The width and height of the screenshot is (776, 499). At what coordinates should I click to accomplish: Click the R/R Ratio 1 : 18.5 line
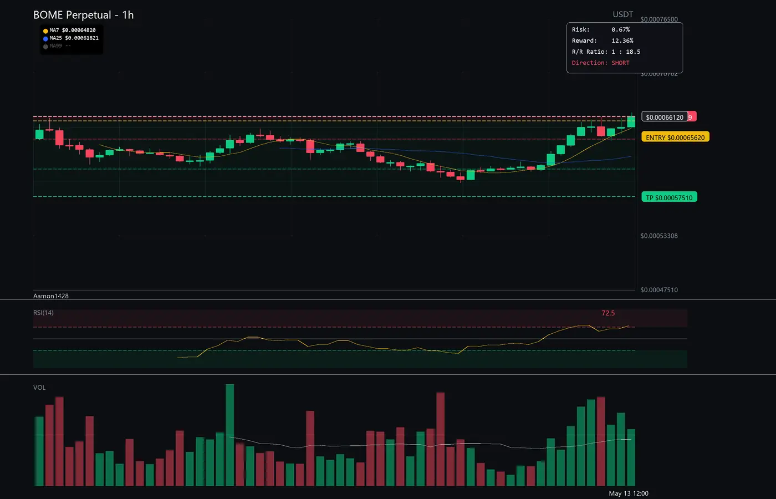click(606, 52)
